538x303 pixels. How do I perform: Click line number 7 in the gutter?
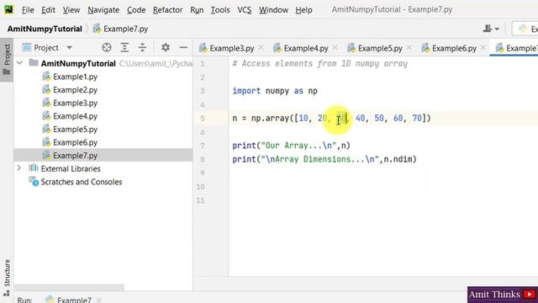click(203, 146)
